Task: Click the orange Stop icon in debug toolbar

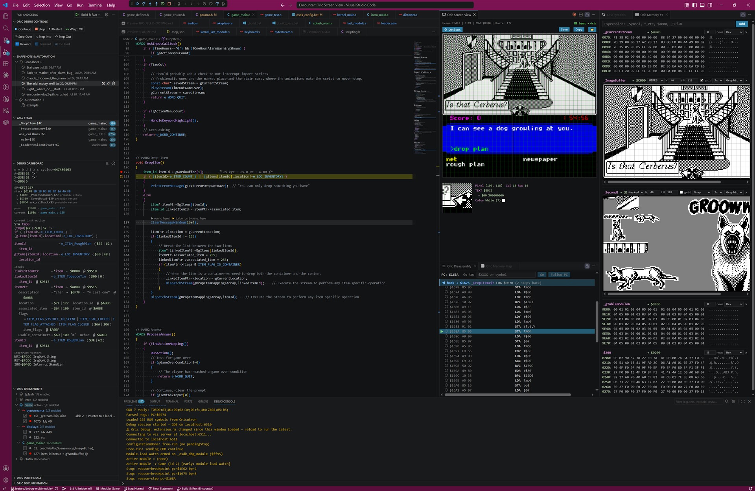Action: pyautogui.click(x=169, y=4)
